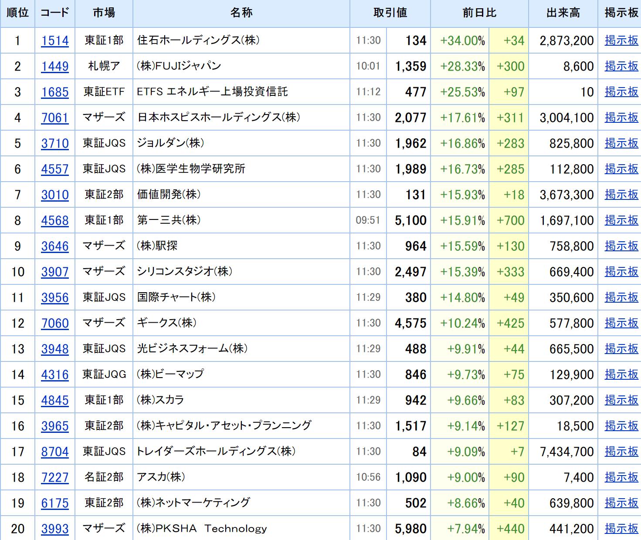Select the 札幌ア market cell
The image size is (641, 540).
point(104,66)
